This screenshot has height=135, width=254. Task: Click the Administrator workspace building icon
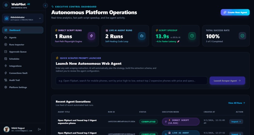point(7,19)
